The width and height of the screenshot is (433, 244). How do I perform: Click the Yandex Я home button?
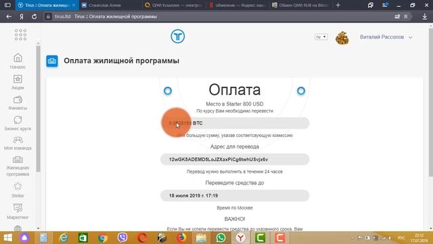click(22, 16)
